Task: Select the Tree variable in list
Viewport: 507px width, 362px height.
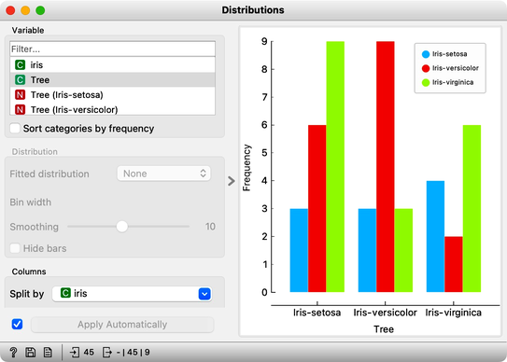Action: pos(113,80)
